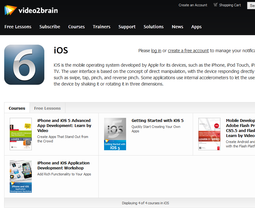Image resolution: width=255 pixels, height=209 pixels.
Task: Navigate to Solutions in the menu
Action: pyautogui.click(x=153, y=27)
